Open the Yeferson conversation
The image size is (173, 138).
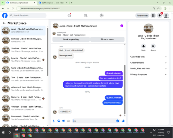point(24,108)
